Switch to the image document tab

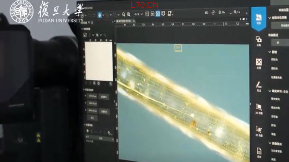(x=125, y=21)
